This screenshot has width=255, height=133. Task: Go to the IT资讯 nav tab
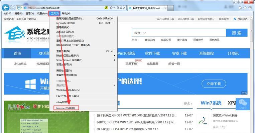(233, 53)
